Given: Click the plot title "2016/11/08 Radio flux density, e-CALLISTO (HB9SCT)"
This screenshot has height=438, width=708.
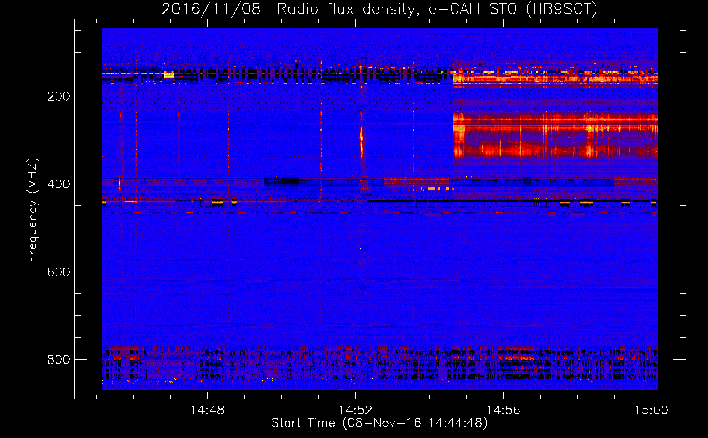Looking at the screenshot, I should tap(379, 9).
